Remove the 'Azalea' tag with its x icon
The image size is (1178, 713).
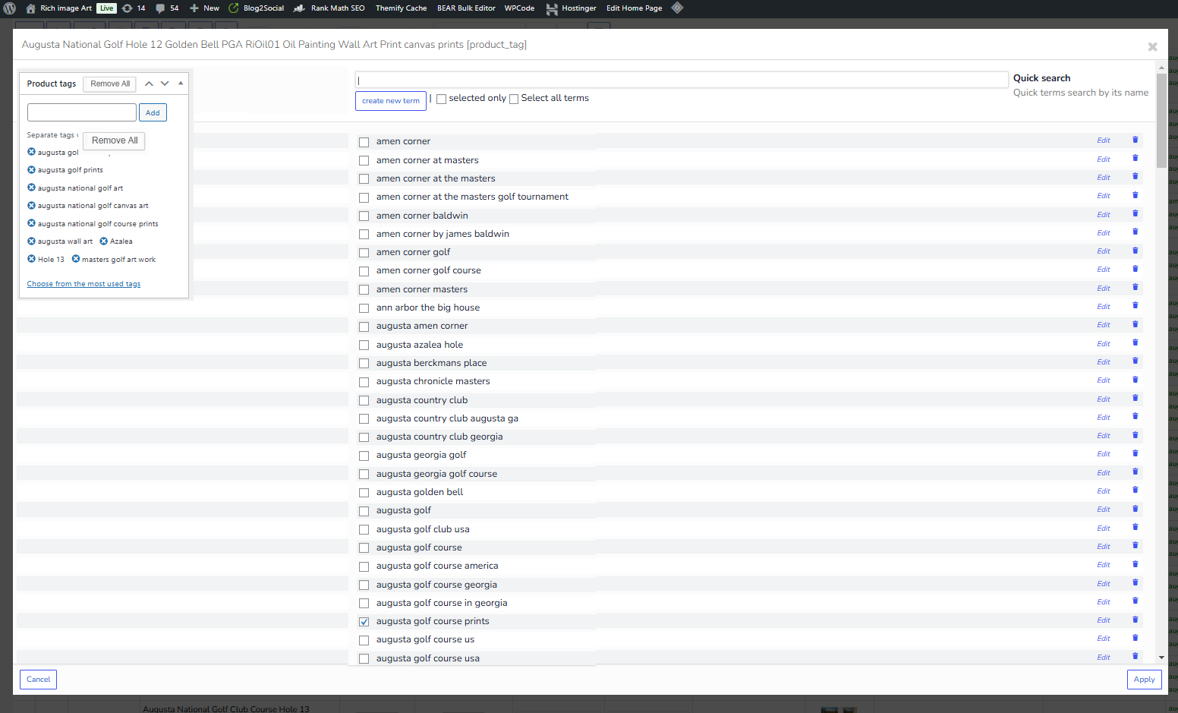104,241
